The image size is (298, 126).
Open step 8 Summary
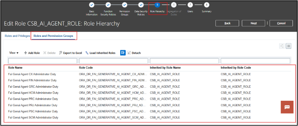(x=207, y=4)
